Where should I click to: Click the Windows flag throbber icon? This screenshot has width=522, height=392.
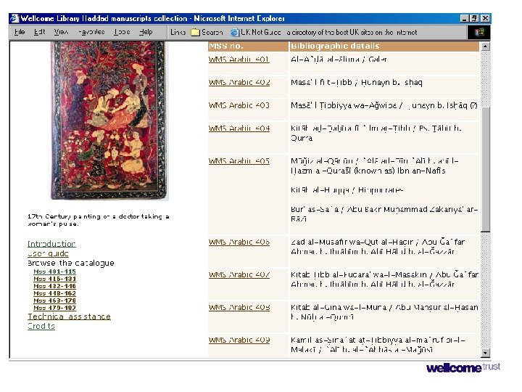click(478, 33)
